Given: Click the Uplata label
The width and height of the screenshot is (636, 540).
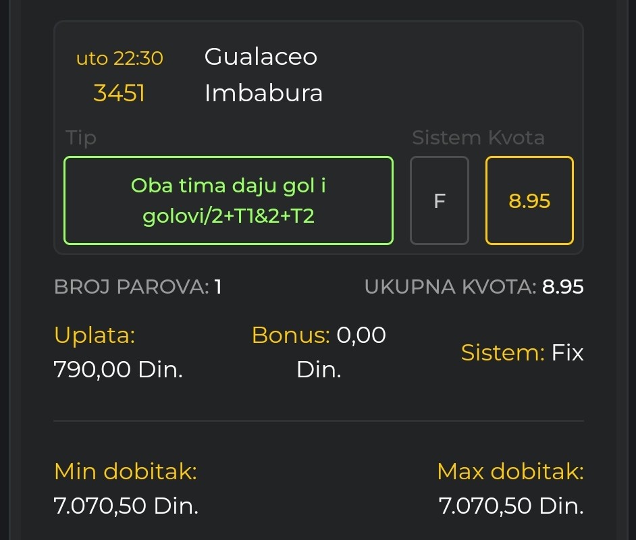Looking at the screenshot, I should click(x=95, y=335).
